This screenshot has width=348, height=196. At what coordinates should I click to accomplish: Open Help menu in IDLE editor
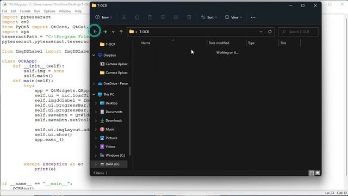(78, 11)
